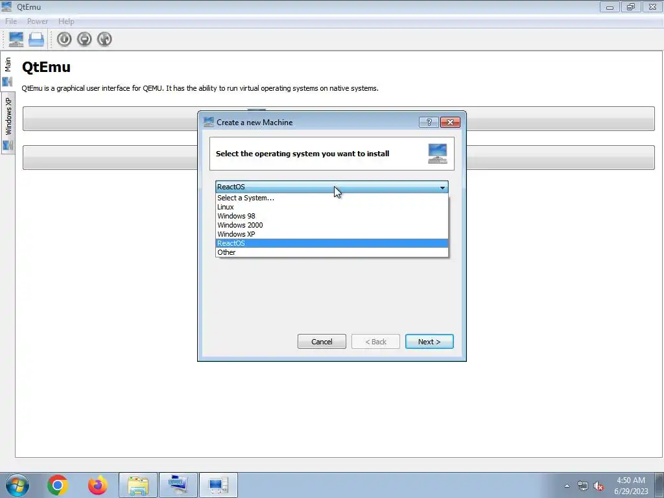
Task: Click the open machine toolbar icon
Action: point(36,39)
